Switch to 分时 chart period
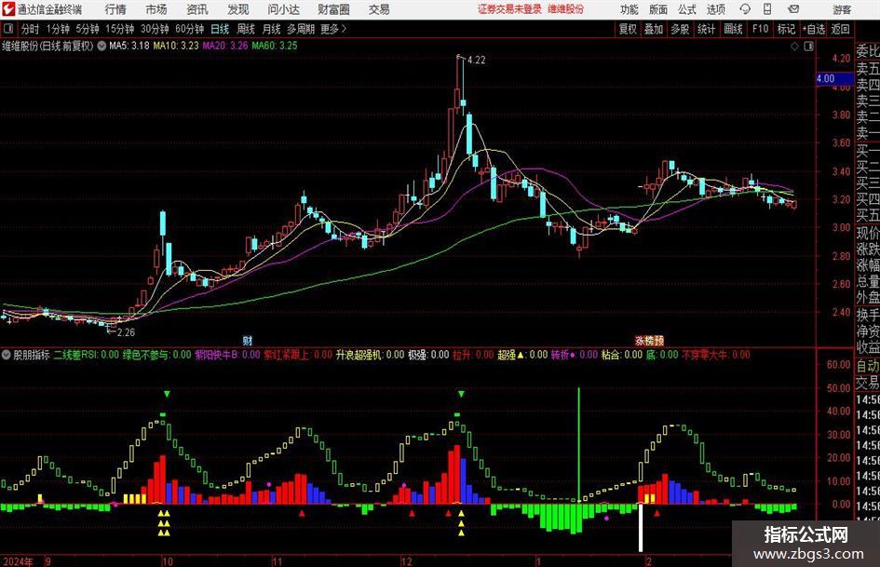The image size is (880, 567). point(30,29)
